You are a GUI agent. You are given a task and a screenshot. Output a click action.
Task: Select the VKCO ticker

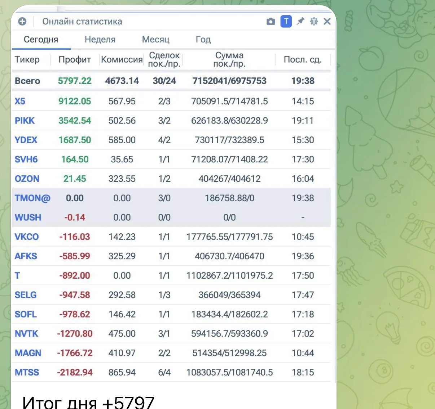pos(27,237)
